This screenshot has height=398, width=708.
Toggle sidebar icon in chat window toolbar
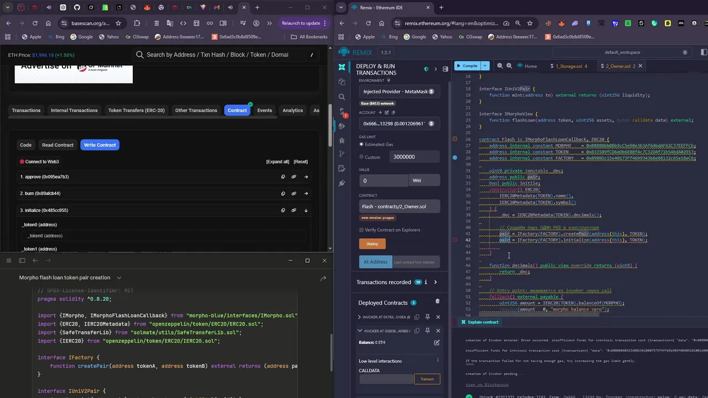pyautogui.click(x=22, y=260)
